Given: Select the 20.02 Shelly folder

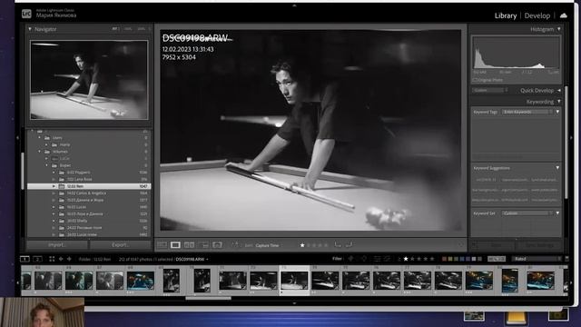Looking at the screenshot, I should (x=77, y=221).
